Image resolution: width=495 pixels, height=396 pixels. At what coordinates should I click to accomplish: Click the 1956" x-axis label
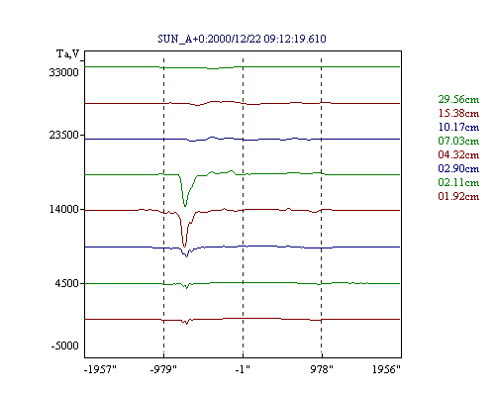click(386, 369)
